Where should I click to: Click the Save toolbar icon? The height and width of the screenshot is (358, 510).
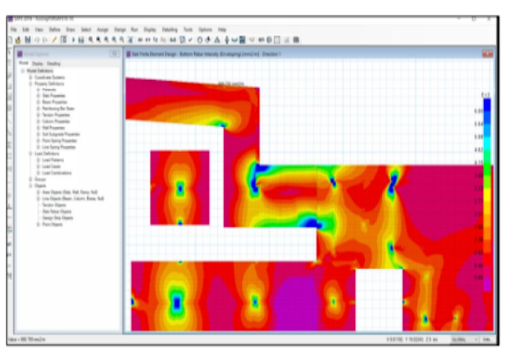28,40
